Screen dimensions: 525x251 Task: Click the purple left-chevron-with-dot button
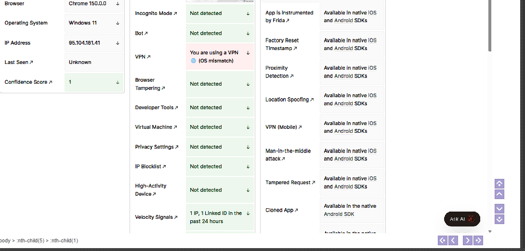(443, 240)
